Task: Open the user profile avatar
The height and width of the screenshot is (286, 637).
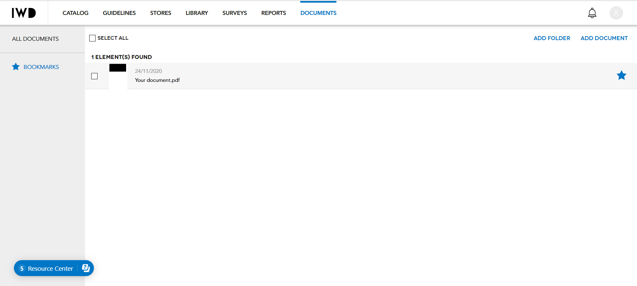Action: pos(616,13)
